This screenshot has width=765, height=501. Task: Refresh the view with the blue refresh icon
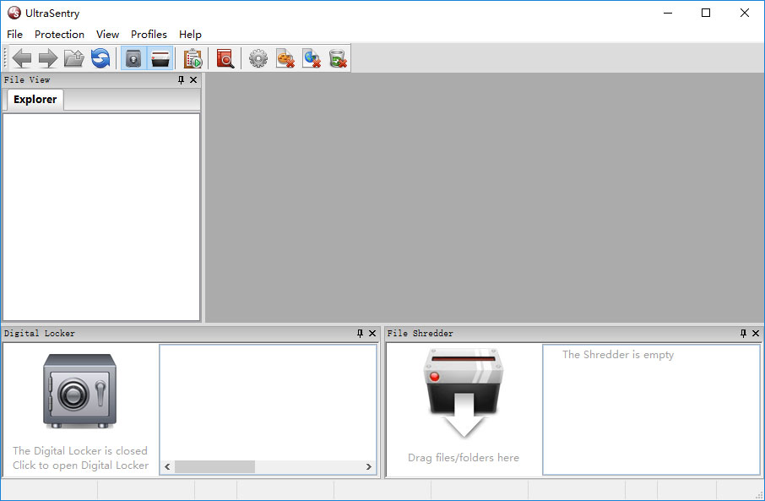100,57
